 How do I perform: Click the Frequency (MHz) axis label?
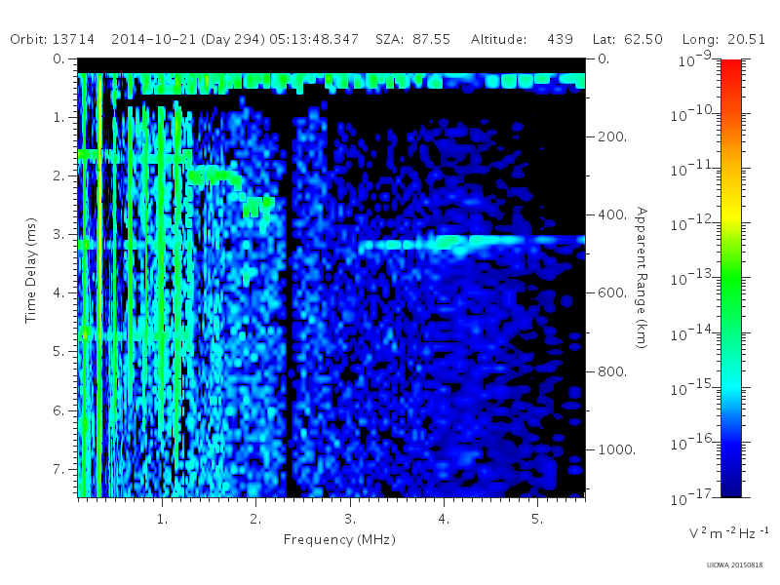point(339,540)
